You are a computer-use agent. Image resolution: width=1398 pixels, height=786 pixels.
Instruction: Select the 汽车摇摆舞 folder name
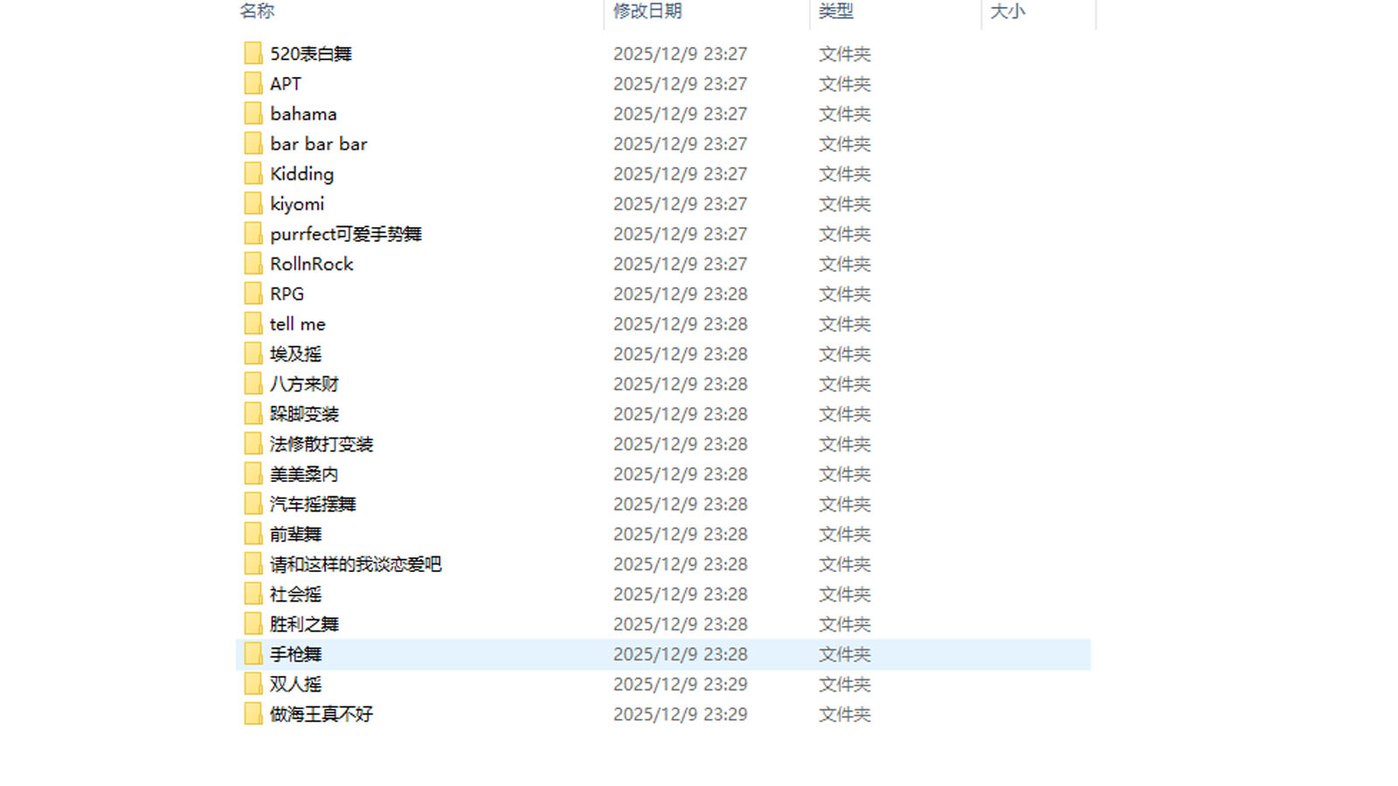[313, 504]
